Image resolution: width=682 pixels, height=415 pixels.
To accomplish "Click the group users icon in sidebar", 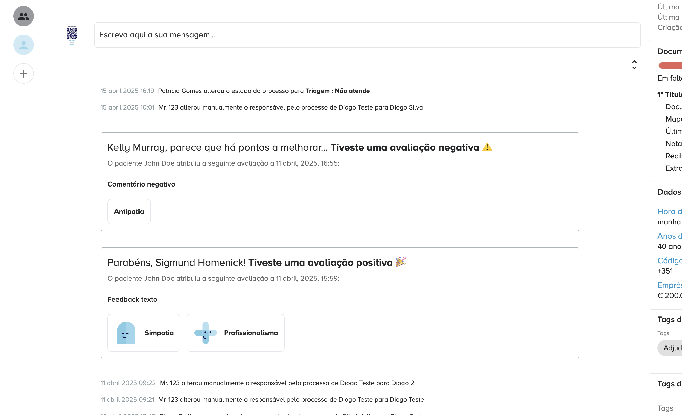I will coord(24,16).
